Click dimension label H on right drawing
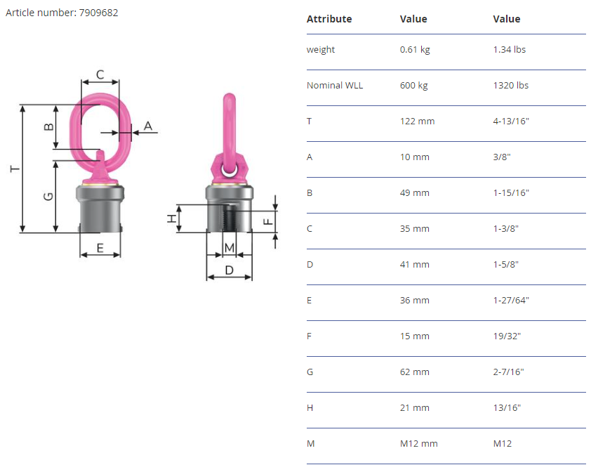 tap(172, 218)
